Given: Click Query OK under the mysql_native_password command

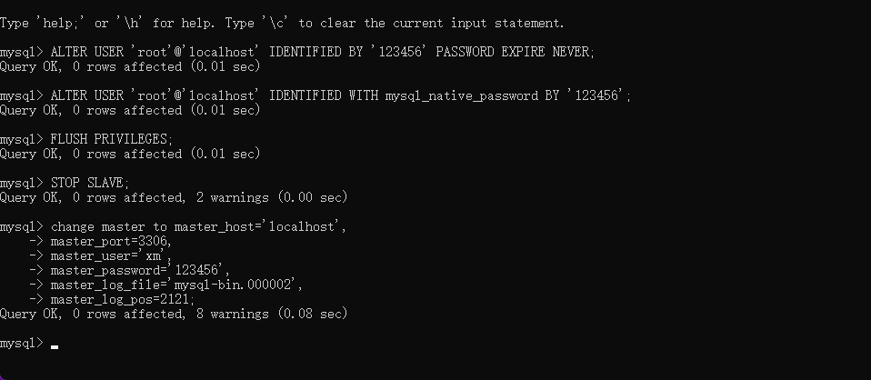Looking at the screenshot, I should [x=130, y=110].
